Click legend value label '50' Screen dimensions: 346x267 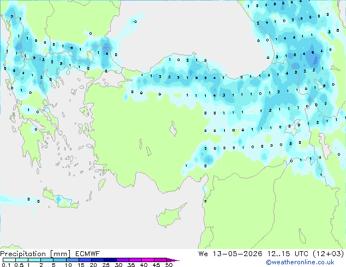coord(169,265)
